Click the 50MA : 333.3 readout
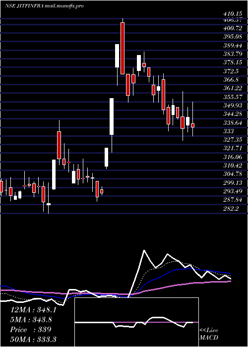Viewport: 248px width, 347px height. tap(33, 339)
